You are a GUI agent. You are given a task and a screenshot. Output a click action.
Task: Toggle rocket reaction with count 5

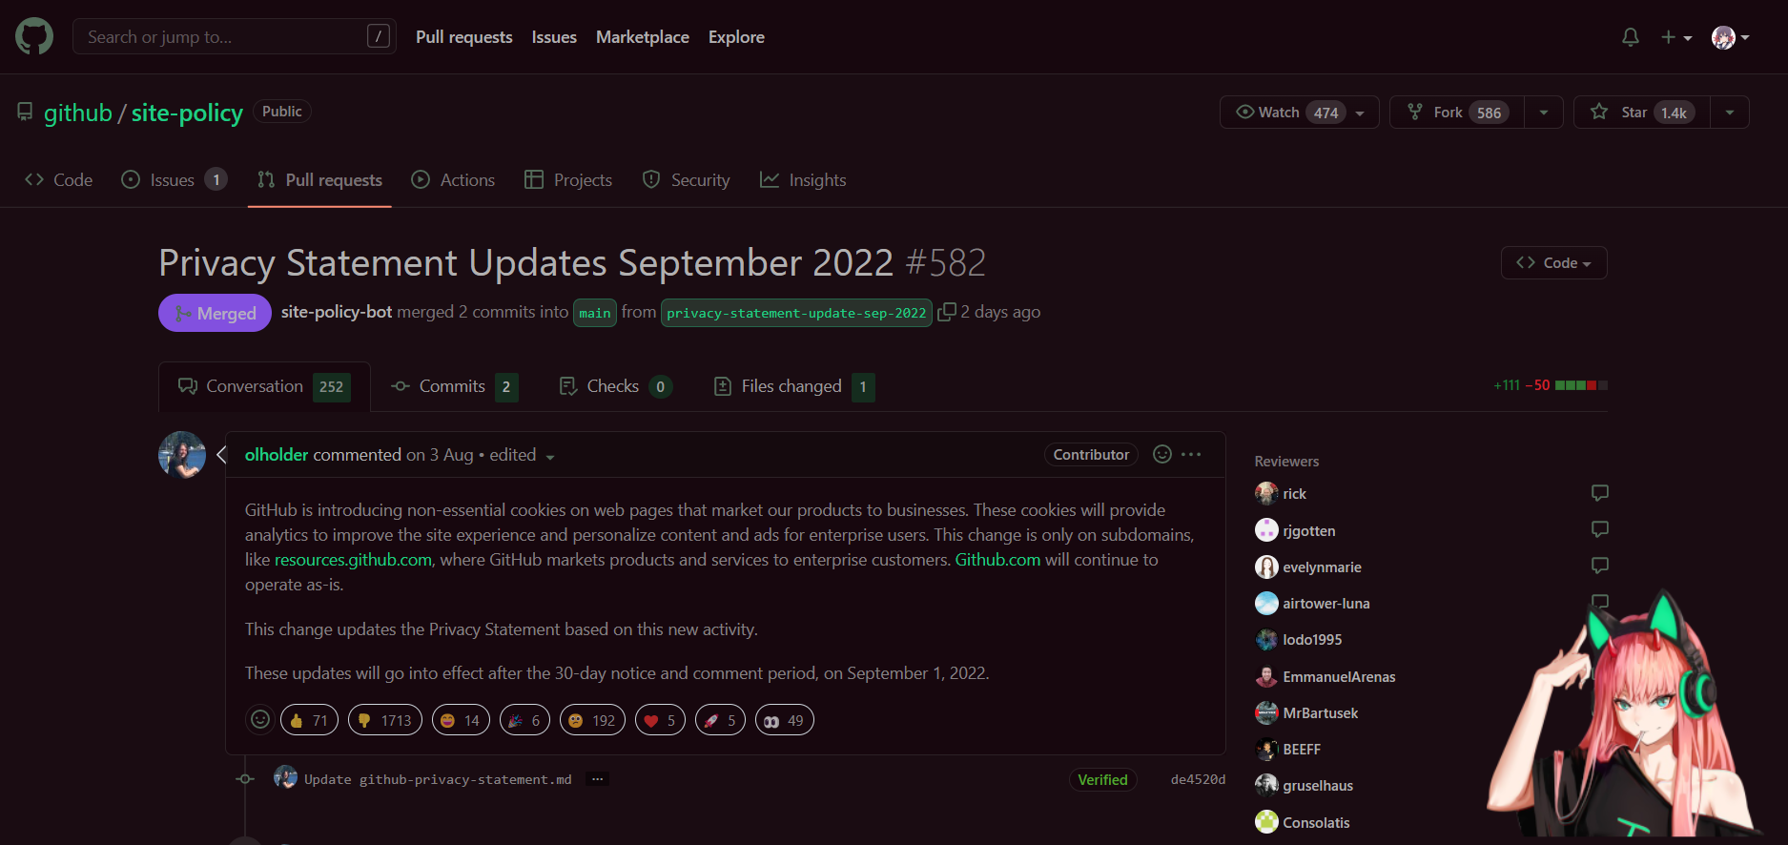720,720
